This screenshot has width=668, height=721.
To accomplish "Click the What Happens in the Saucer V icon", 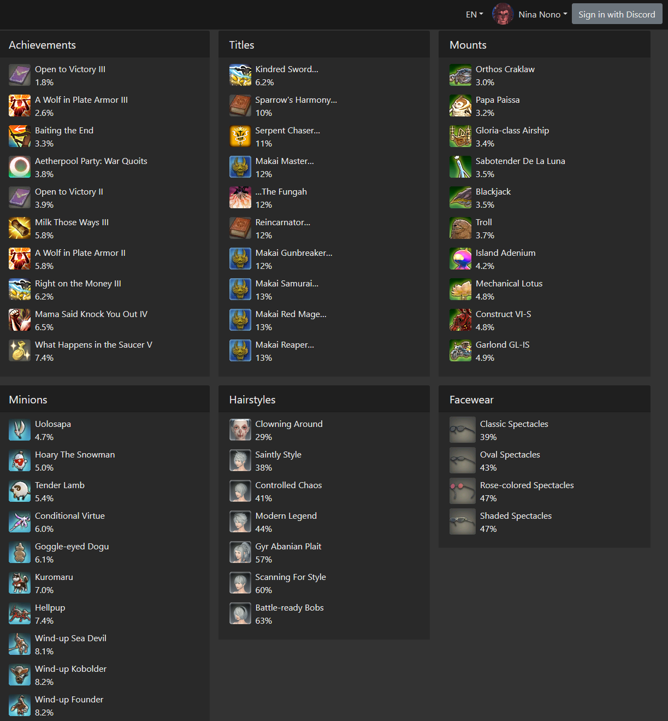I will click(20, 351).
